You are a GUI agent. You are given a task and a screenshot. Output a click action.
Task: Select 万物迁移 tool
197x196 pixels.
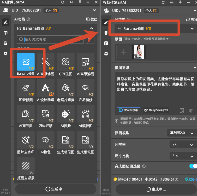tap(46, 113)
